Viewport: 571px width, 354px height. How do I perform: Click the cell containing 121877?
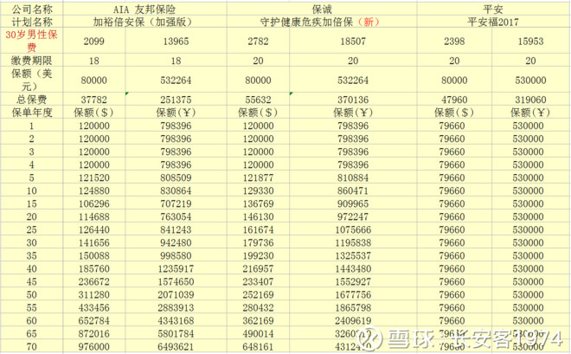click(x=258, y=177)
